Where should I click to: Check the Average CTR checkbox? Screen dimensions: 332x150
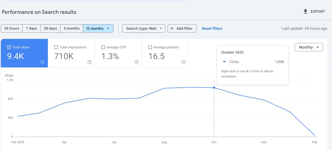[103, 47]
